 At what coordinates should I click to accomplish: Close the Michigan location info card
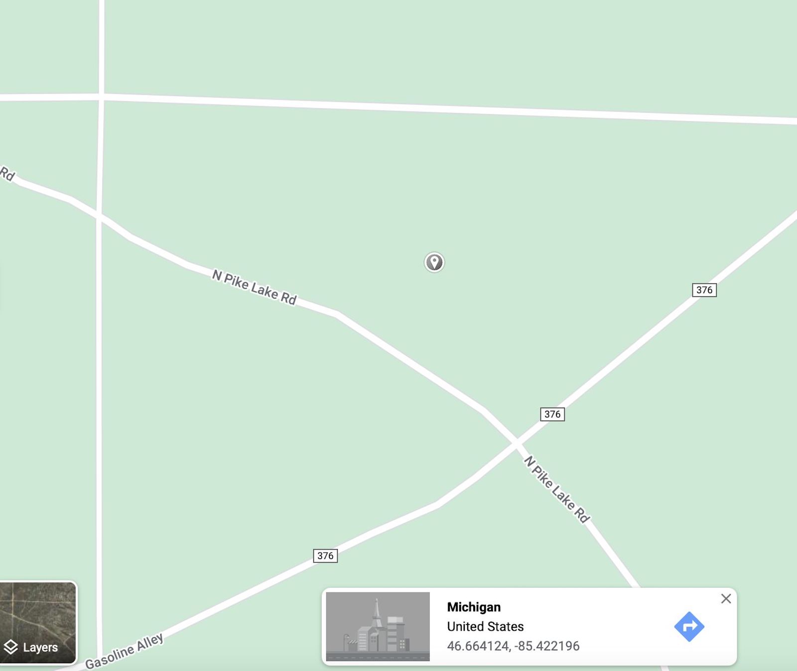click(x=726, y=599)
